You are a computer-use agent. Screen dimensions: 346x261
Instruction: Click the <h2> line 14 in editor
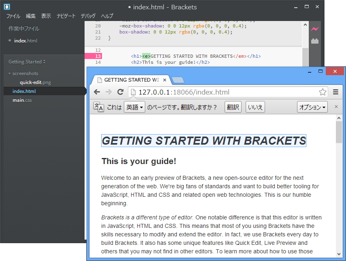[x=170, y=62]
